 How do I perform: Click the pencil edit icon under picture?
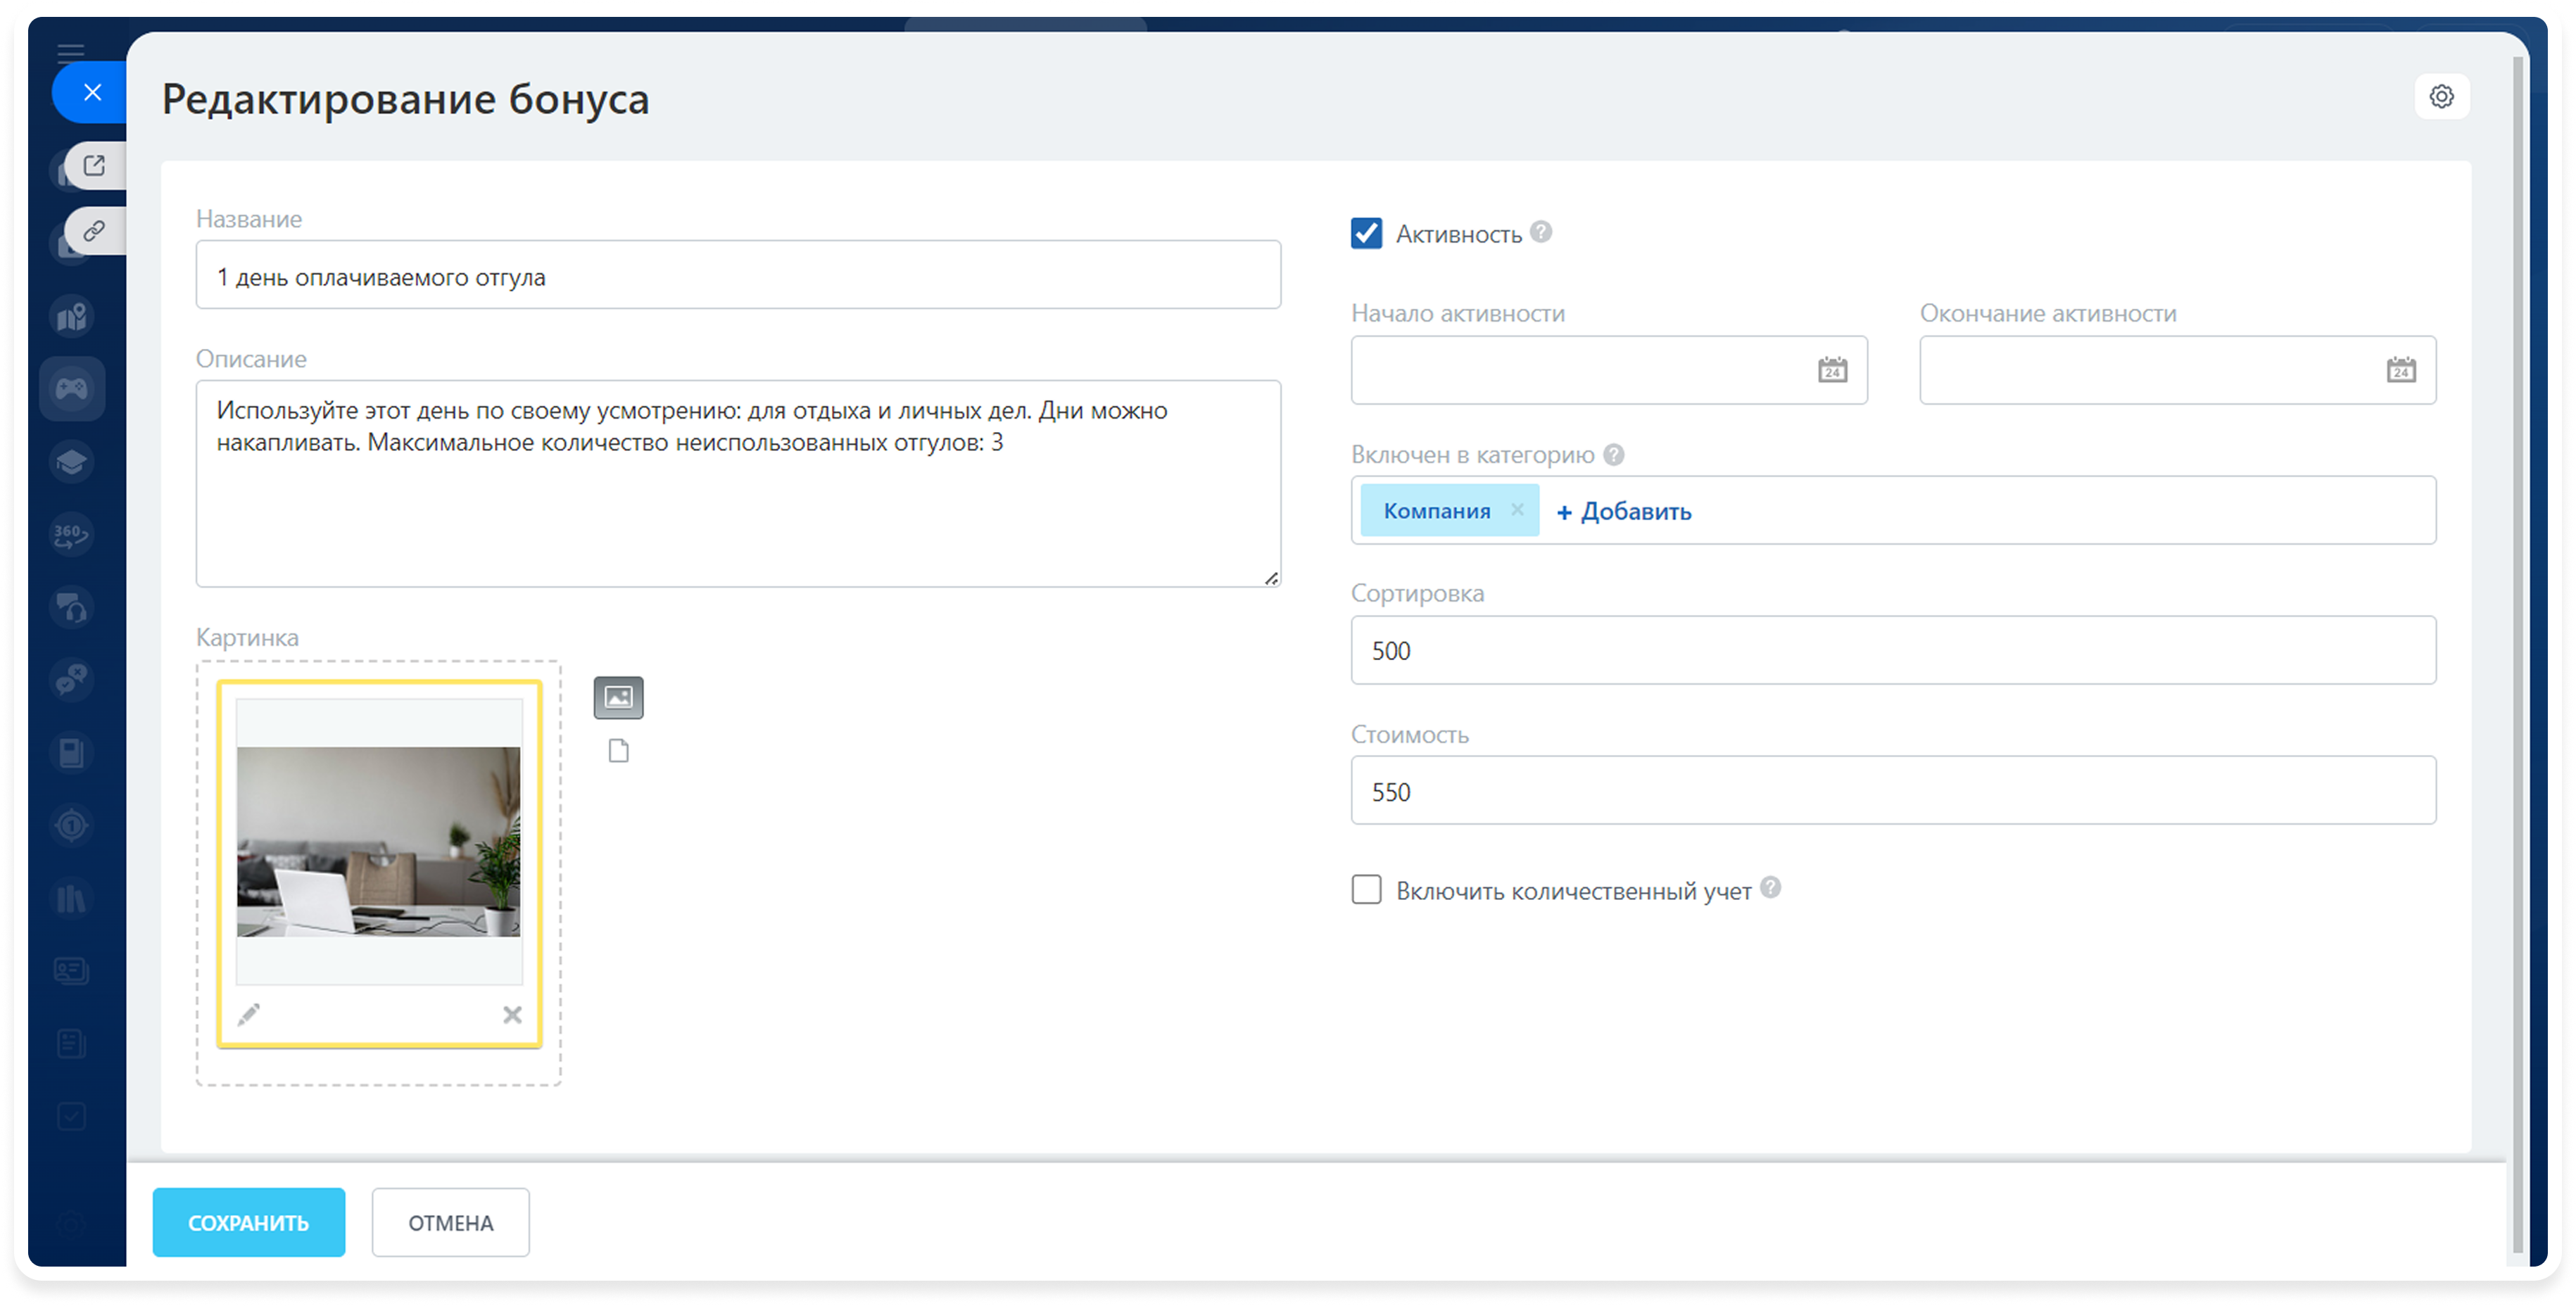point(249,1014)
